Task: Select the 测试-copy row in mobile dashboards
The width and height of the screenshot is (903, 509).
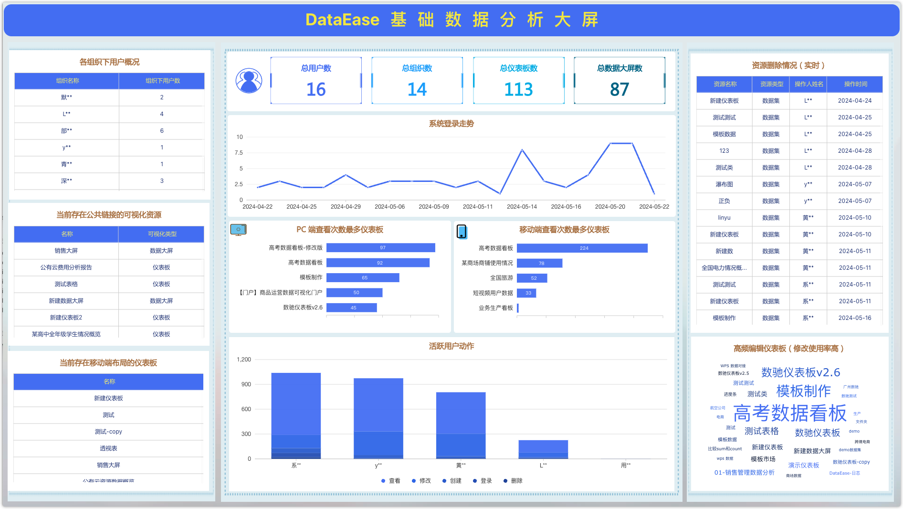Action: pos(108,432)
